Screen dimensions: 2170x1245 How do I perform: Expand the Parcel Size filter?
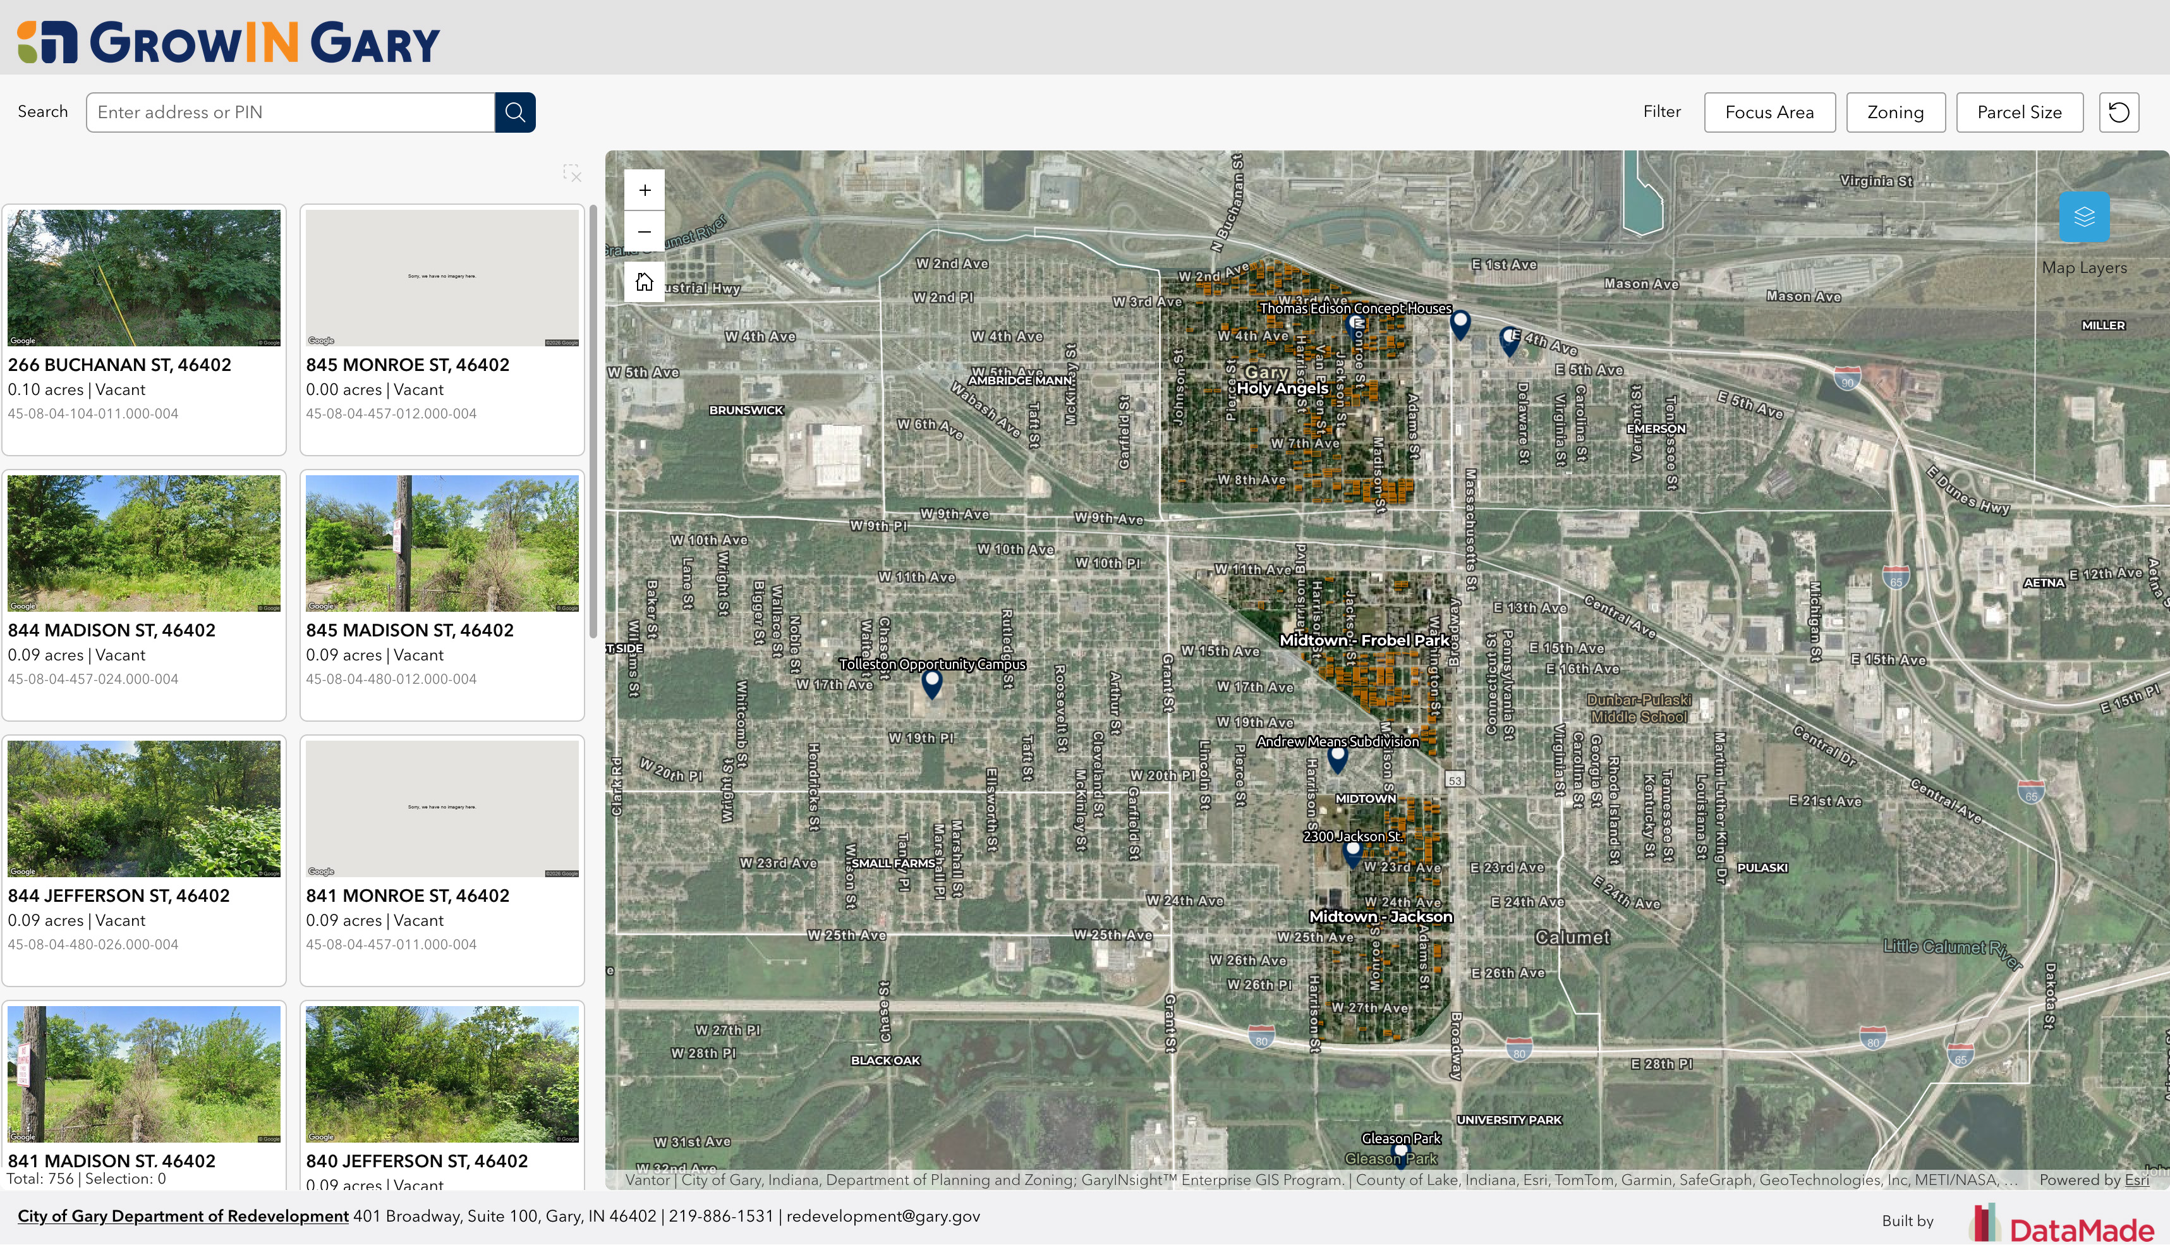tap(2019, 112)
